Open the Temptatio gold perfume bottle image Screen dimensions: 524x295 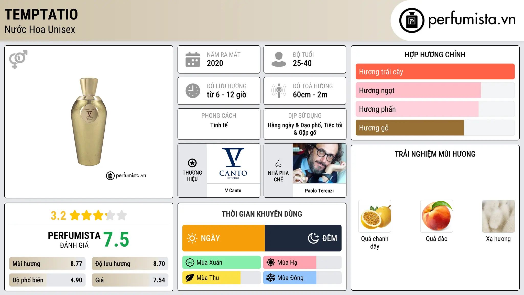(x=89, y=122)
